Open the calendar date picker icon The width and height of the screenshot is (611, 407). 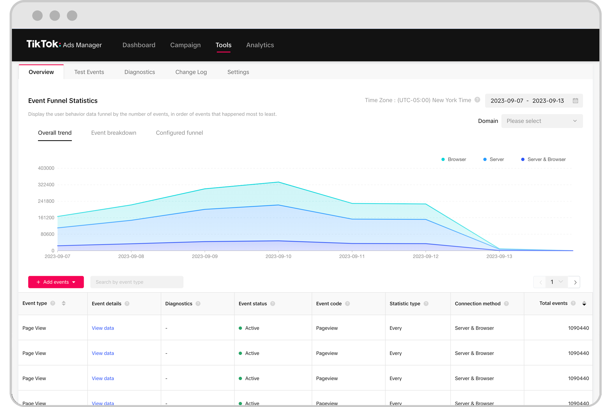575,100
